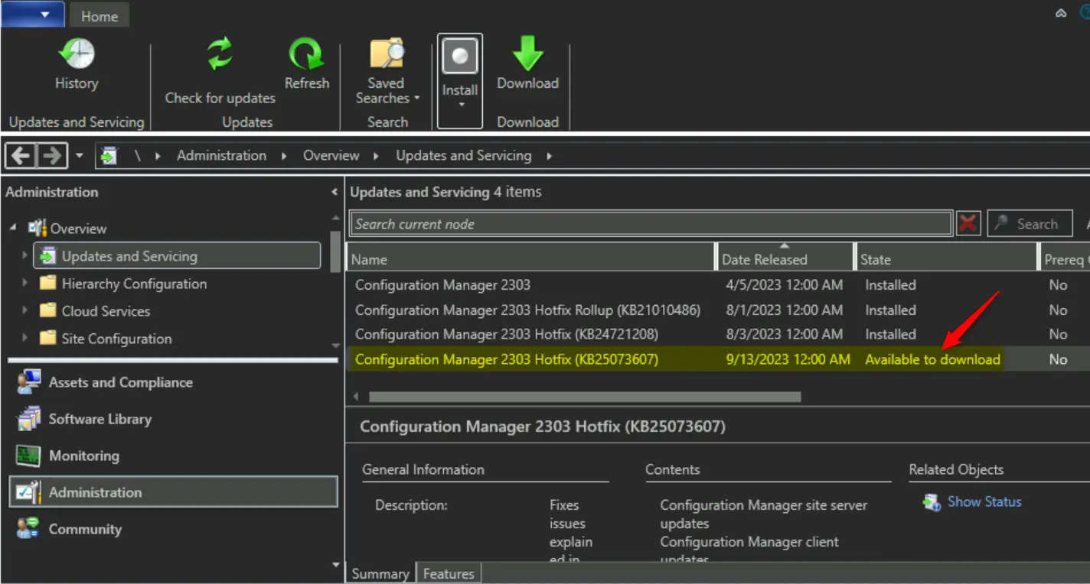The height and width of the screenshot is (584, 1090).
Task: Click the Overview node icon
Action: (38, 228)
